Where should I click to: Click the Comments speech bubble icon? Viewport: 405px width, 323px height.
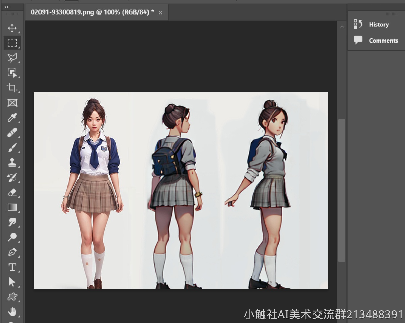click(x=358, y=40)
